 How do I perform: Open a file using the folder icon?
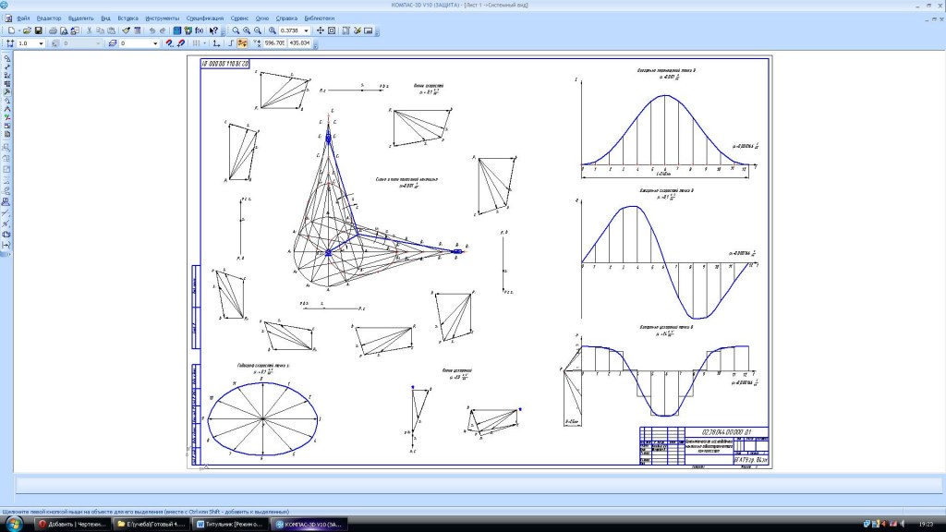click(27, 30)
